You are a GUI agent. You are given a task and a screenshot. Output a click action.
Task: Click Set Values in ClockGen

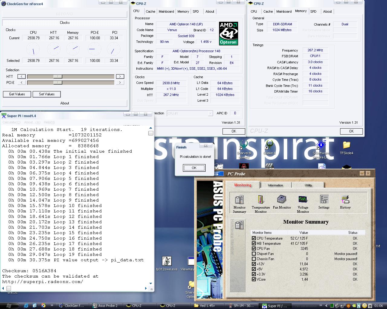pyautogui.click(x=47, y=94)
